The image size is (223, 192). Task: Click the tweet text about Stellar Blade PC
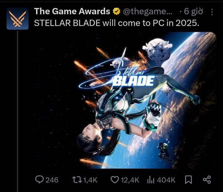(116, 23)
